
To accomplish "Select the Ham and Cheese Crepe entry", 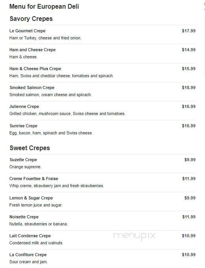I will point(32,50).
